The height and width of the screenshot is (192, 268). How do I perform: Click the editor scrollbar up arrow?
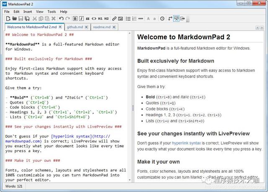coord(129,33)
